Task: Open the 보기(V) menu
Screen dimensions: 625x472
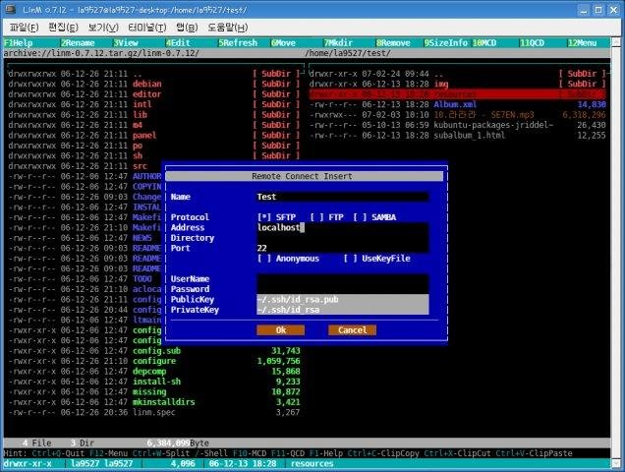Action: pyautogui.click(x=103, y=28)
